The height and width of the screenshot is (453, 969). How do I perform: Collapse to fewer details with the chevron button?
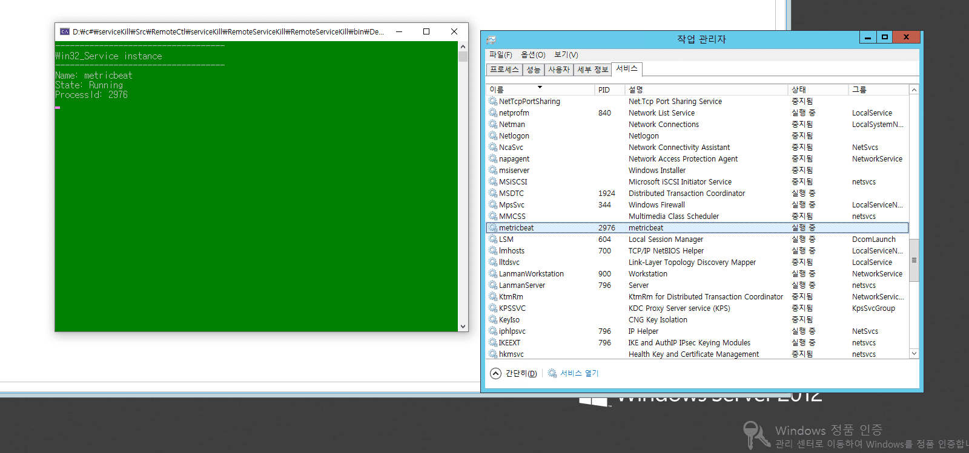tap(495, 373)
